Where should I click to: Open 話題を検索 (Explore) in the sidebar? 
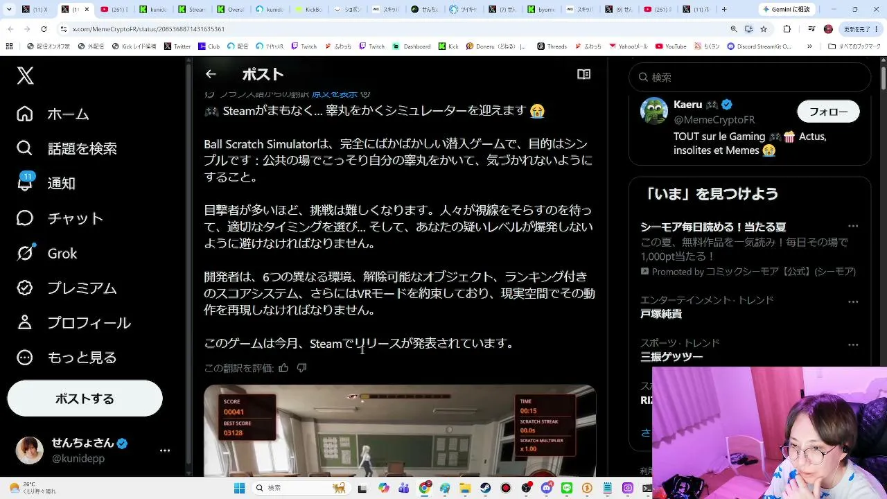67,148
